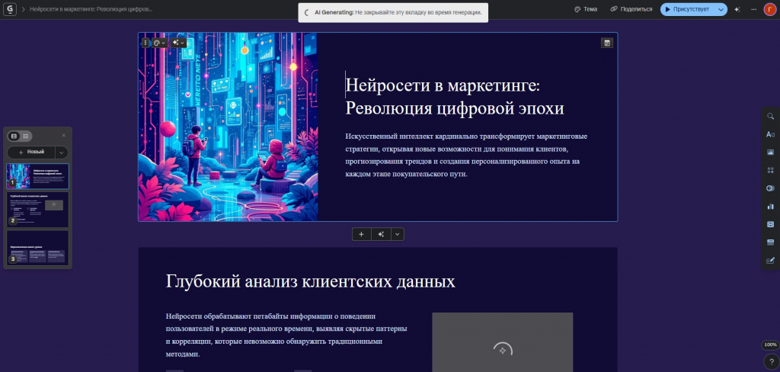The height and width of the screenshot is (372, 780).
Task: Click the search icon in right sidebar
Action: pyautogui.click(x=770, y=117)
